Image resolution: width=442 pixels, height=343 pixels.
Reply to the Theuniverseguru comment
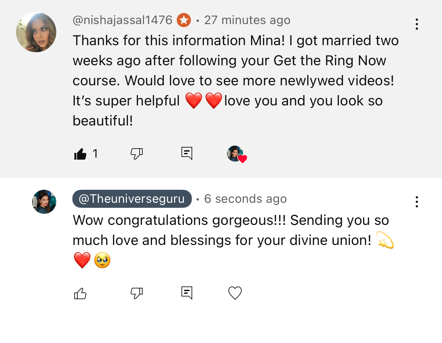[x=187, y=293]
